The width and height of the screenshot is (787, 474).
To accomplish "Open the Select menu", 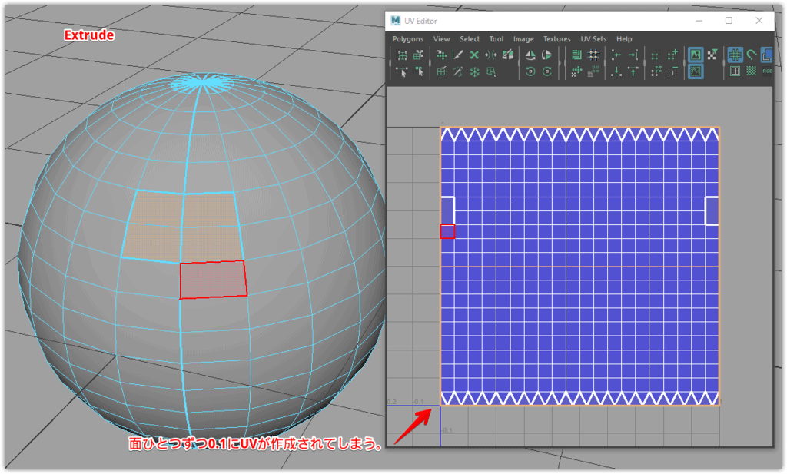I will (470, 39).
